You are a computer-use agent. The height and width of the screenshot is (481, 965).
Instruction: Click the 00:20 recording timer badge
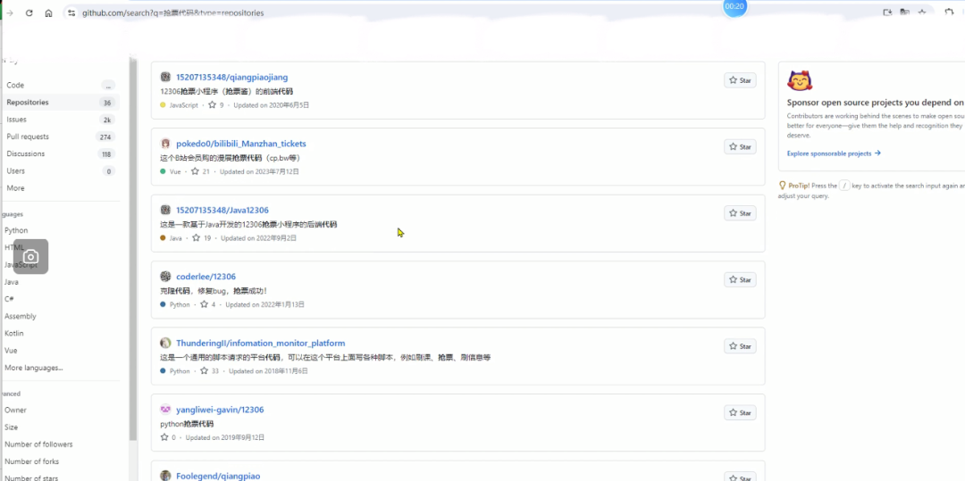point(734,7)
